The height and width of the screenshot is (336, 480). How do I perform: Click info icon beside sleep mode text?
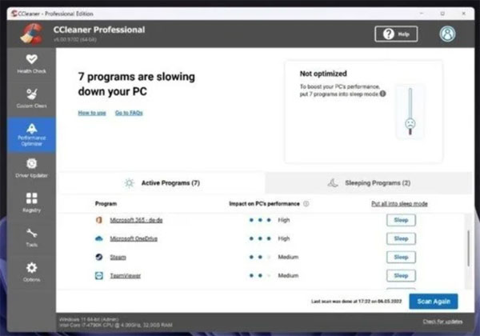382,94
